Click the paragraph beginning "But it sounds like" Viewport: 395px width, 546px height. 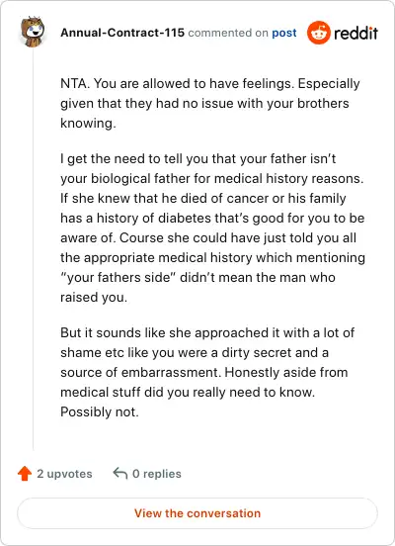click(207, 372)
